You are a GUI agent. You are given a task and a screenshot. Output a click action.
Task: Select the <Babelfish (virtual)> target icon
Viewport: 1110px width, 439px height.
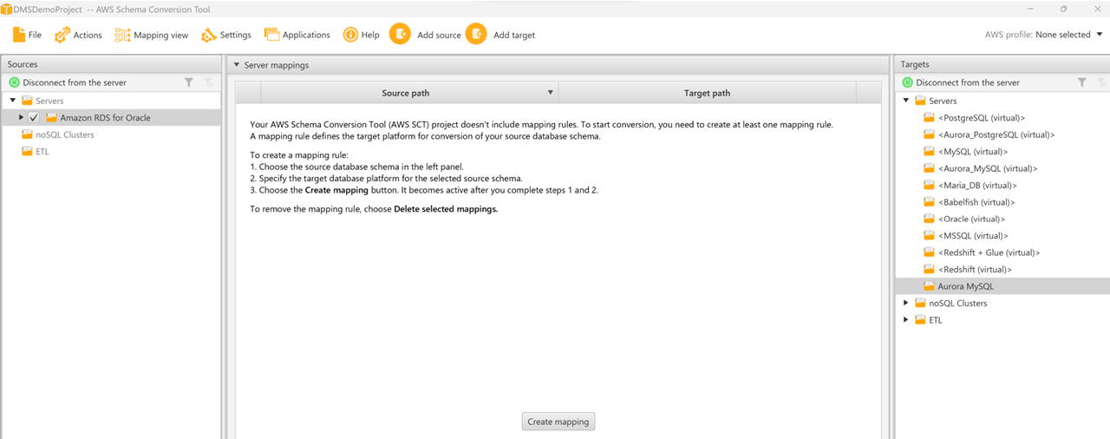(x=929, y=202)
